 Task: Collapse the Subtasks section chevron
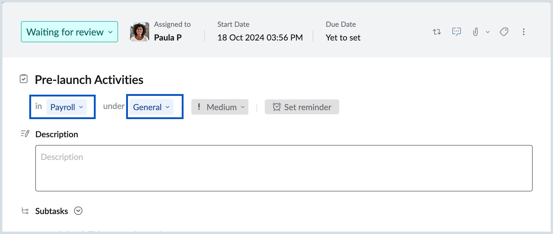(78, 211)
